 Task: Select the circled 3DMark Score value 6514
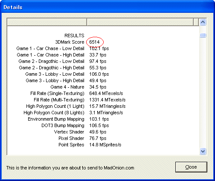click(94, 42)
